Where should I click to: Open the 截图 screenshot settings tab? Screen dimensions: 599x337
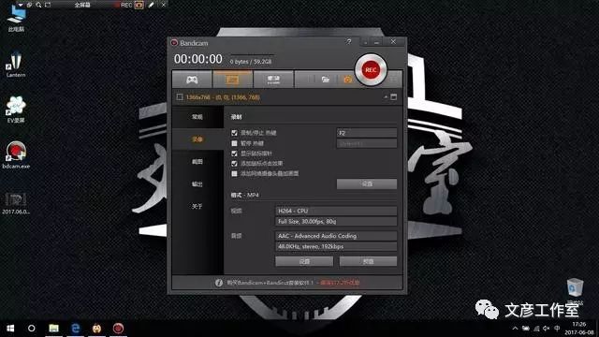point(197,162)
